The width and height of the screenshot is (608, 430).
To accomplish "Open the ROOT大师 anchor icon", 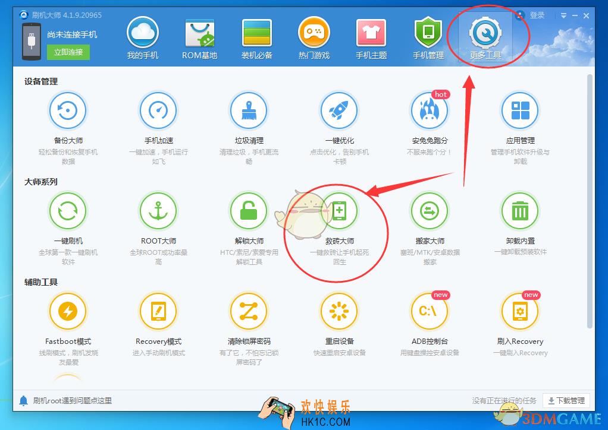I will point(158,211).
